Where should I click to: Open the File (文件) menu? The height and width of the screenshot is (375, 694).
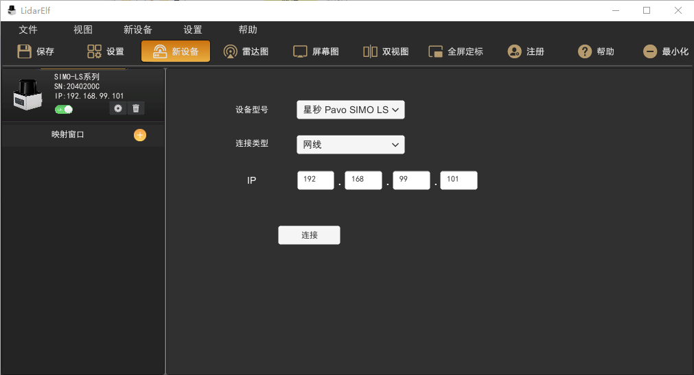click(28, 29)
